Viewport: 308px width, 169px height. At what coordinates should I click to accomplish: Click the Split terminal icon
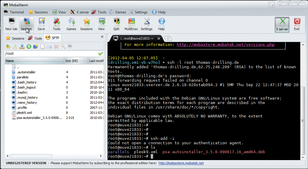coord(116,24)
